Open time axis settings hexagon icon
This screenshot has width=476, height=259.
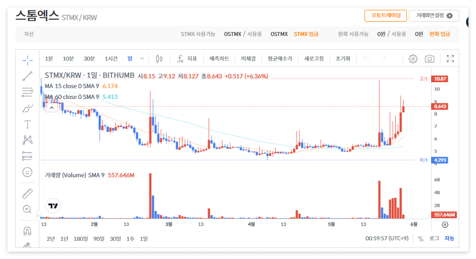click(x=445, y=225)
